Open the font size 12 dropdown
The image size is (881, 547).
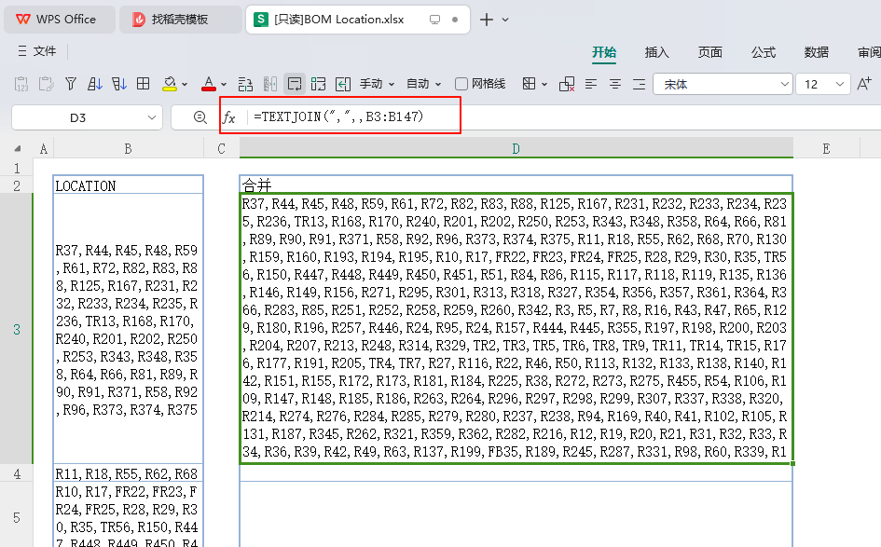tap(839, 84)
